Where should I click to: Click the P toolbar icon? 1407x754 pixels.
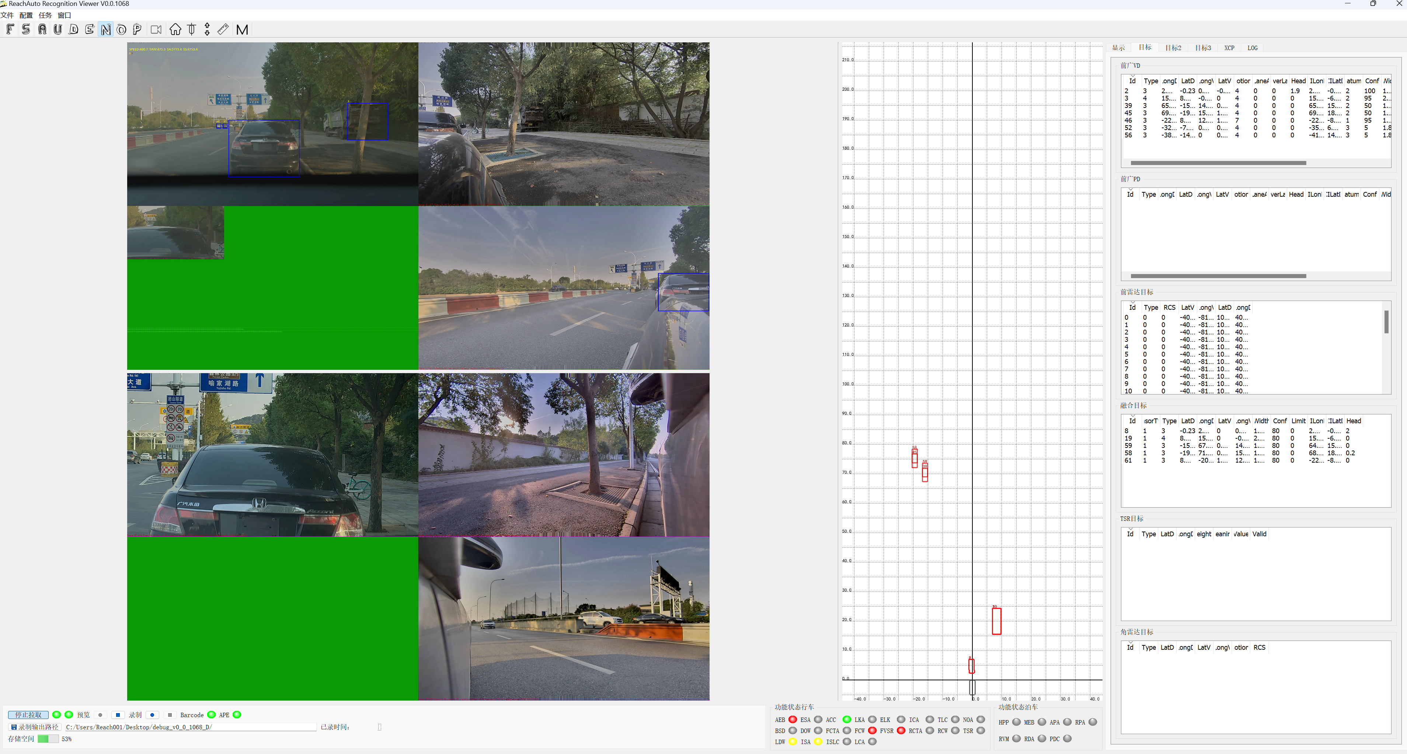point(137,29)
